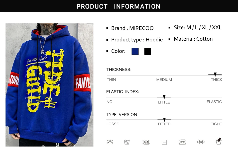Click the Product type : Hoodie text
The image size is (238, 157).
coord(137,40)
